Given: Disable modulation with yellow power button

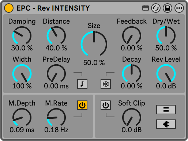Looking at the screenshot, I should click(82, 105).
